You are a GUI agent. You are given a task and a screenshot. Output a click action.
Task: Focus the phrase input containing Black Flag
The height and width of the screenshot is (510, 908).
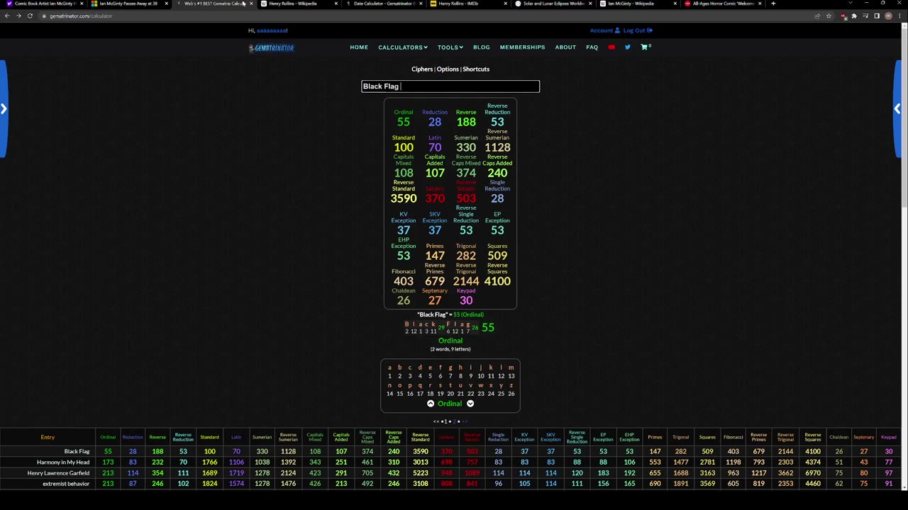450,86
